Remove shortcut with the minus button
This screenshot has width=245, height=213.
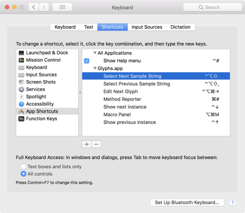[96, 144]
